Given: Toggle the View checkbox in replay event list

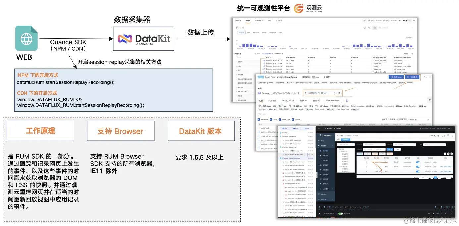Looking at the screenshot, I should coord(283,128).
